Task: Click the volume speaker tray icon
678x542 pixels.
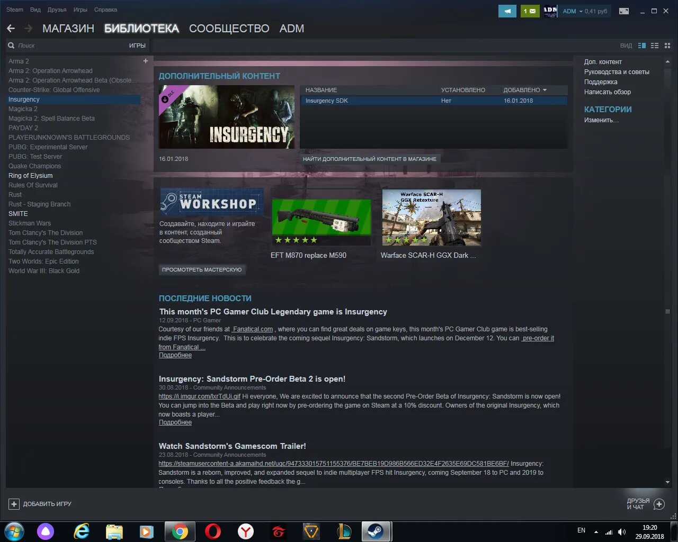Action: point(622,531)
